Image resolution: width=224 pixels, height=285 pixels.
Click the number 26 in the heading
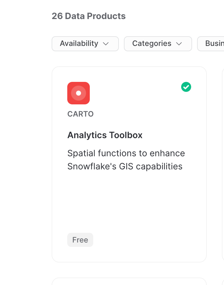click(x=57, y=16)
